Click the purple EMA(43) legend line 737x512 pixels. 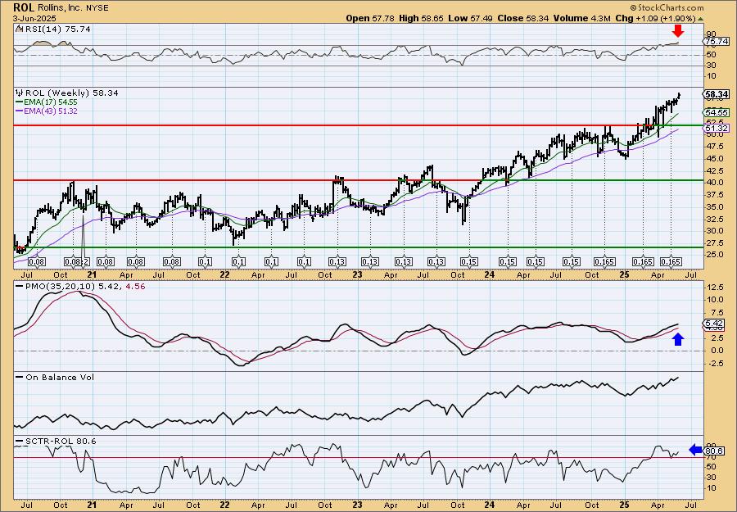click(x=20, y=111)
